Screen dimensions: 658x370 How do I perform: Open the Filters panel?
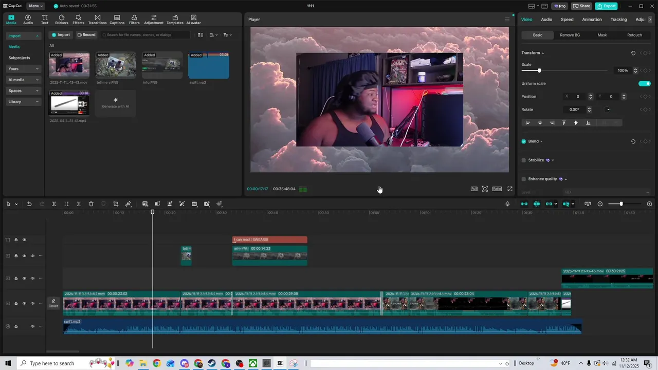pos(134,20)
